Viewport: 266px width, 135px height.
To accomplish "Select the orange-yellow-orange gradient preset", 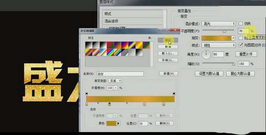I will pyautogui.click(x=139, y=45).
